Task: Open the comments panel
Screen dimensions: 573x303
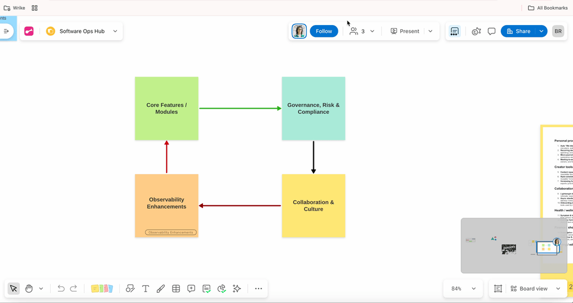Action: coord(492,32)
